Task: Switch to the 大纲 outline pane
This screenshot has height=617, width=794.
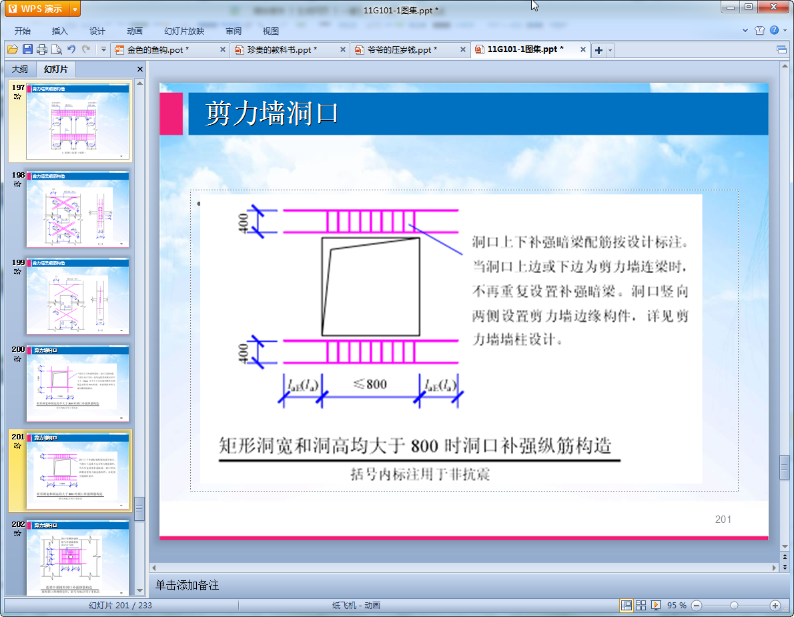Action: click(20, 69)
